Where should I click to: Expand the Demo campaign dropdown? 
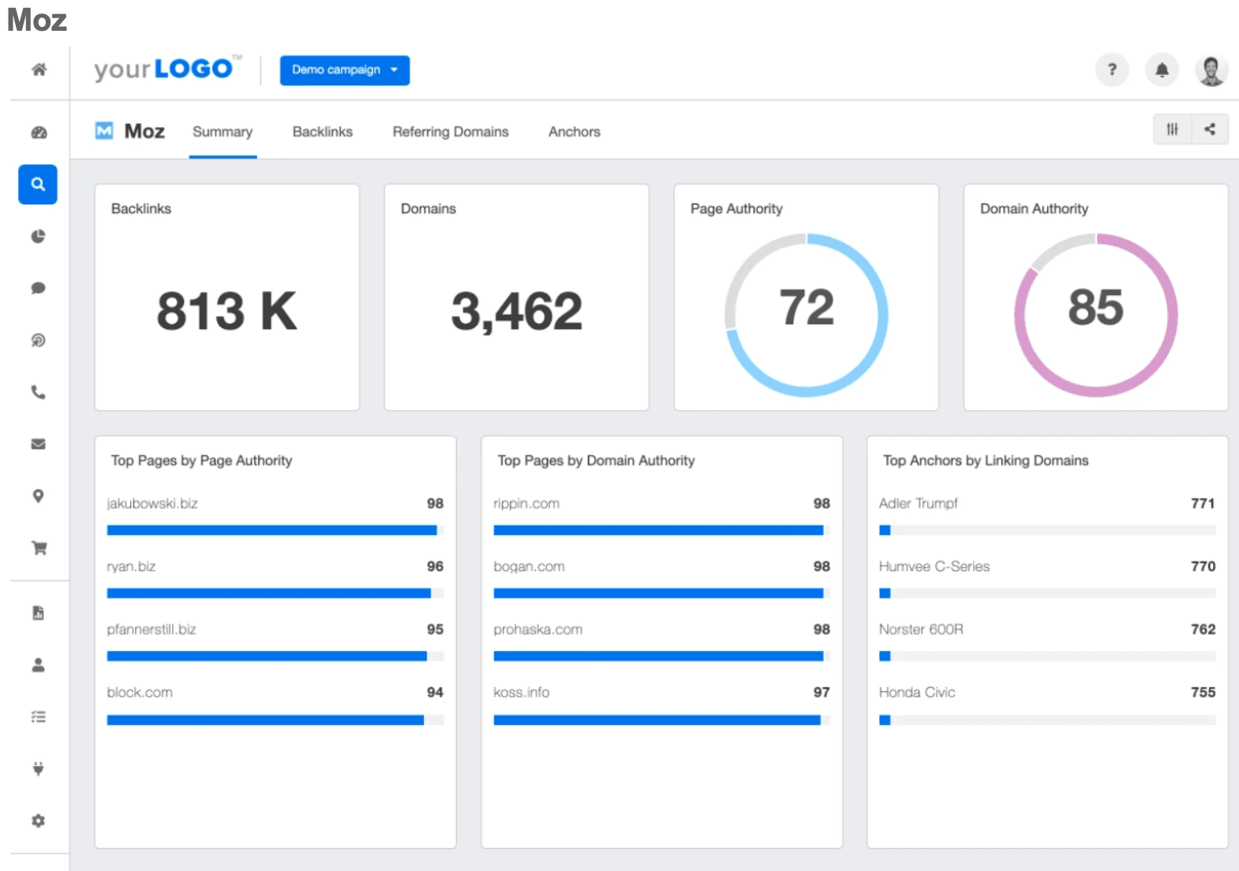pos(344,70)
